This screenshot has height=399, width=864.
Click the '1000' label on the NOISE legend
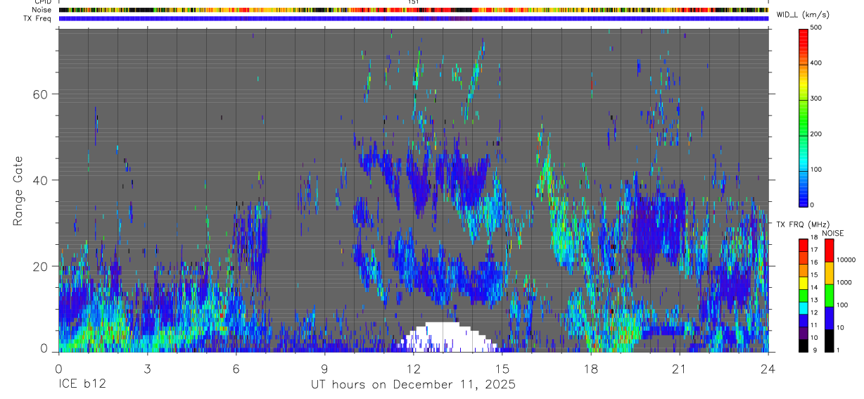(x=844, y=283)
